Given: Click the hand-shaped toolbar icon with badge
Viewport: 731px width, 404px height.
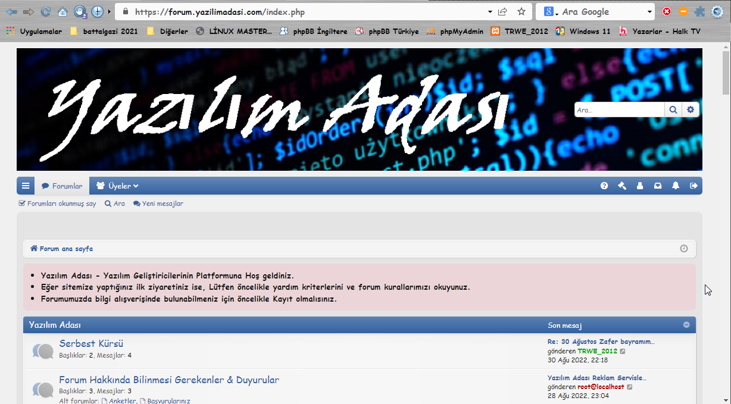Looking at the screenshot, I should pos(80,11).
